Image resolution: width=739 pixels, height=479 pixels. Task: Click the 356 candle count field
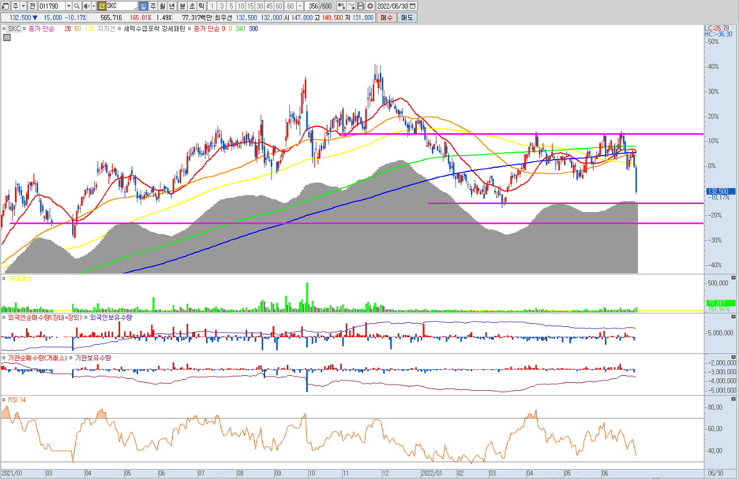[312, 6]
